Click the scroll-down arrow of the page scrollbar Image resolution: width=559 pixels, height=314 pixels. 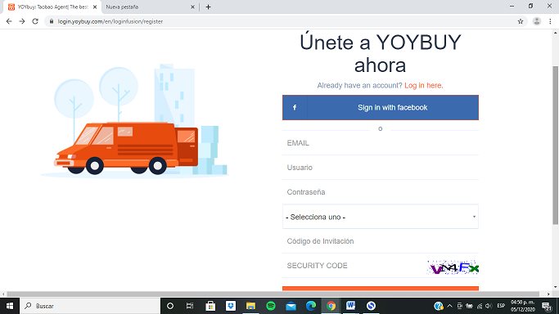pos(556,287)
